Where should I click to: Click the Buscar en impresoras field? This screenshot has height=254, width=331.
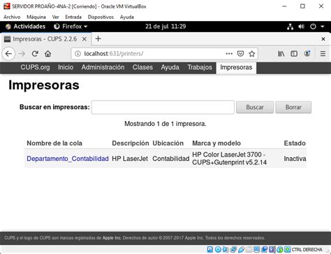pos(163,107)
